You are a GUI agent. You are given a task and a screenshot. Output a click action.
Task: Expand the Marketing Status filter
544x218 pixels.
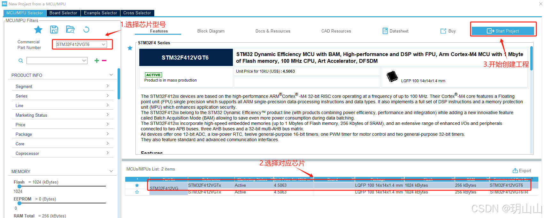tap(62, 115)
